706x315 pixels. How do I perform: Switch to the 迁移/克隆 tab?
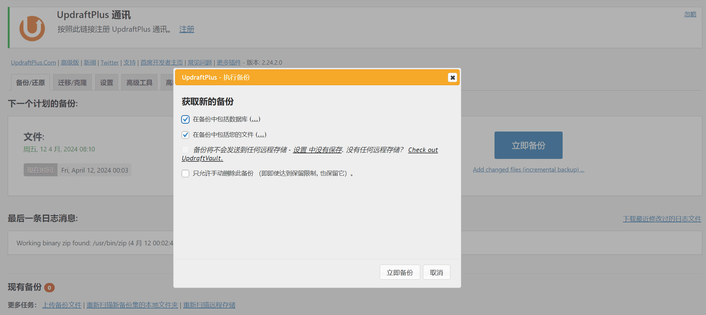(72, 82)
